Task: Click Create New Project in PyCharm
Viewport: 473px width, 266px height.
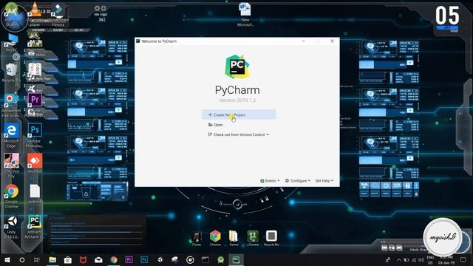Action: pos(239,115)
